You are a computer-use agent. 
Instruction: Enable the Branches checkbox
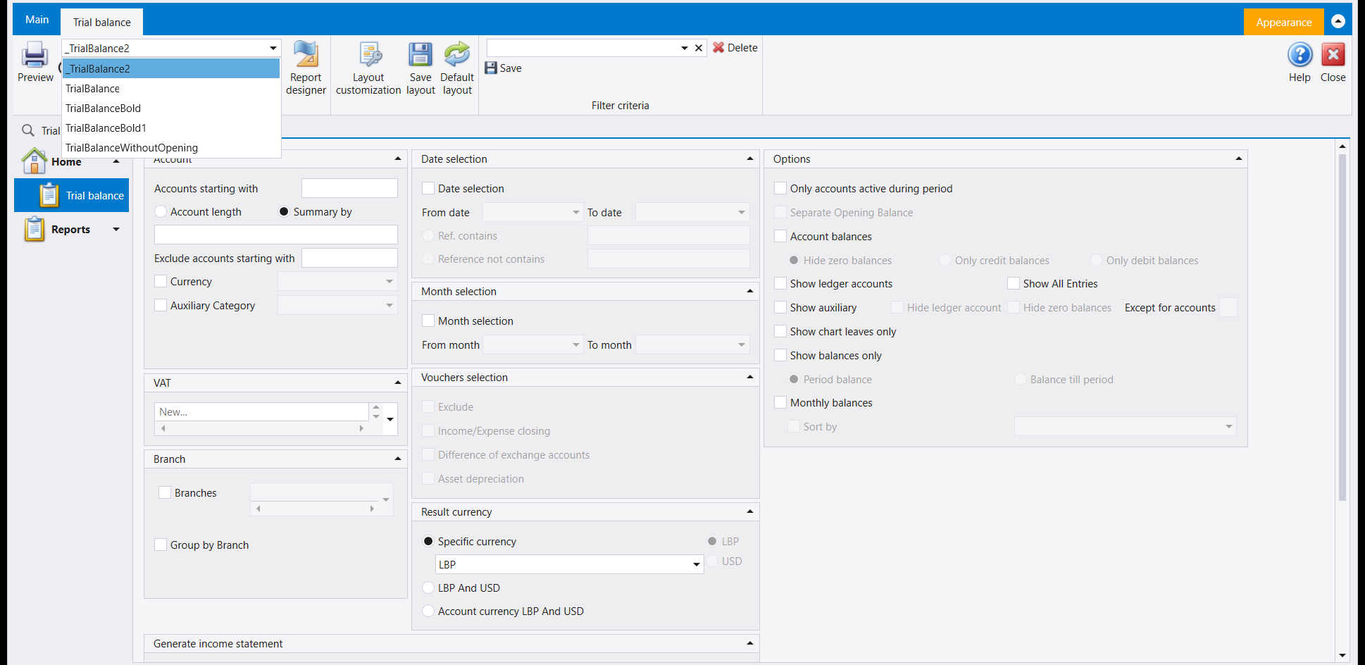coord(165,492)
